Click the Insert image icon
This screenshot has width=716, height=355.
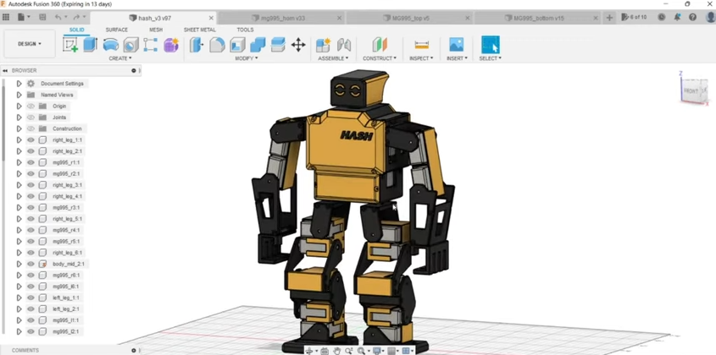(x=456, y=45)
